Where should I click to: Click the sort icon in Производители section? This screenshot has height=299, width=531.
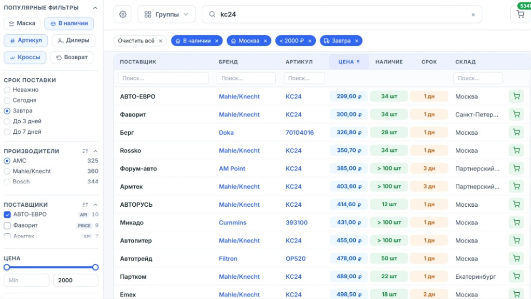[x=85, y=151]
